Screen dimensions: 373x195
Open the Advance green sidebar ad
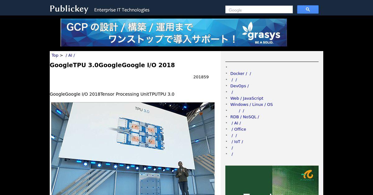(x=272, y=180)
